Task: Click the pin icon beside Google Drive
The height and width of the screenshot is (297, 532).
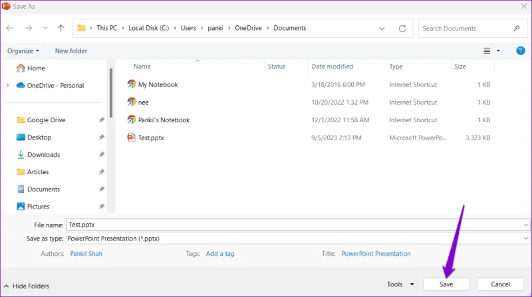Action: click(x=102, y=120)
